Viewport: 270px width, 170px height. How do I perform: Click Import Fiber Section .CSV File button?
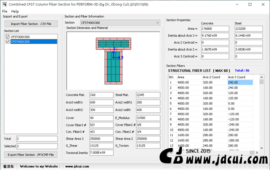click(31, 24)
